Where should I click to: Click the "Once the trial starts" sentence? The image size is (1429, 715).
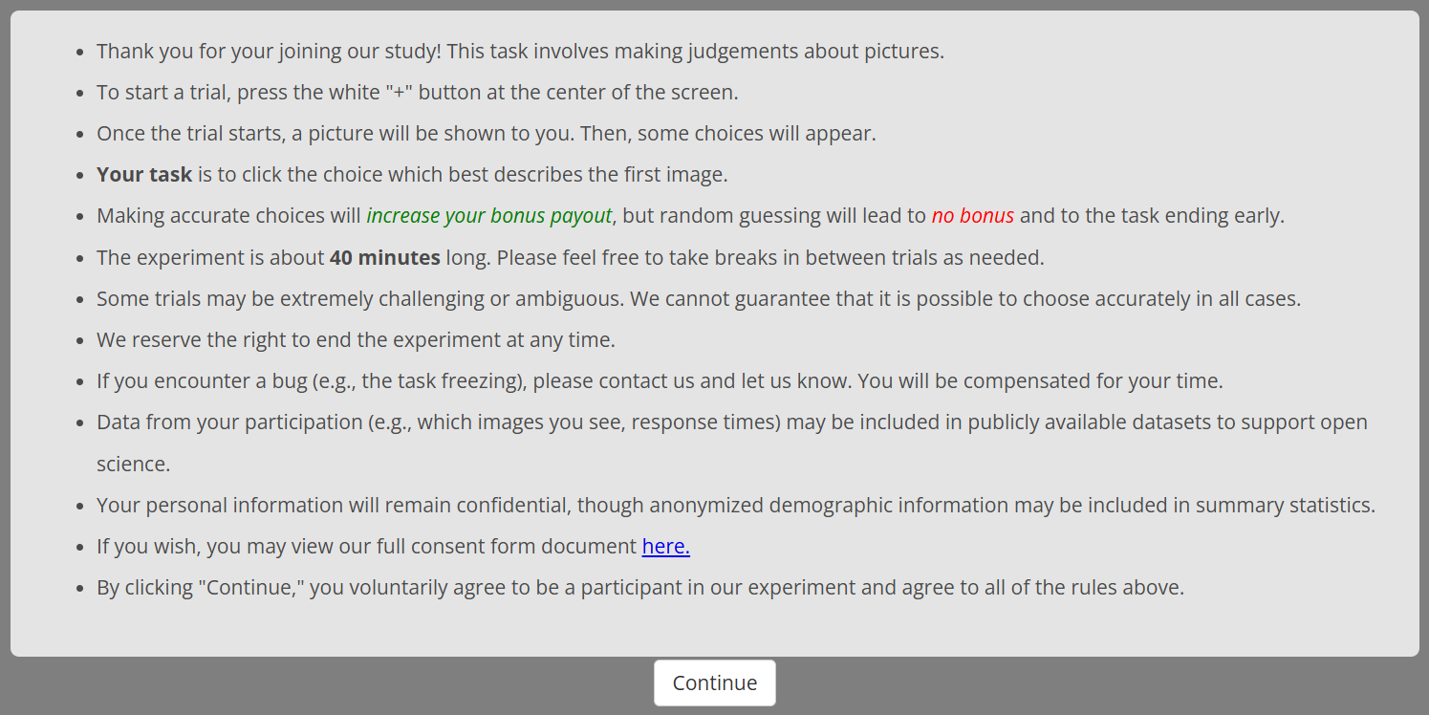[x=486, y=133]
